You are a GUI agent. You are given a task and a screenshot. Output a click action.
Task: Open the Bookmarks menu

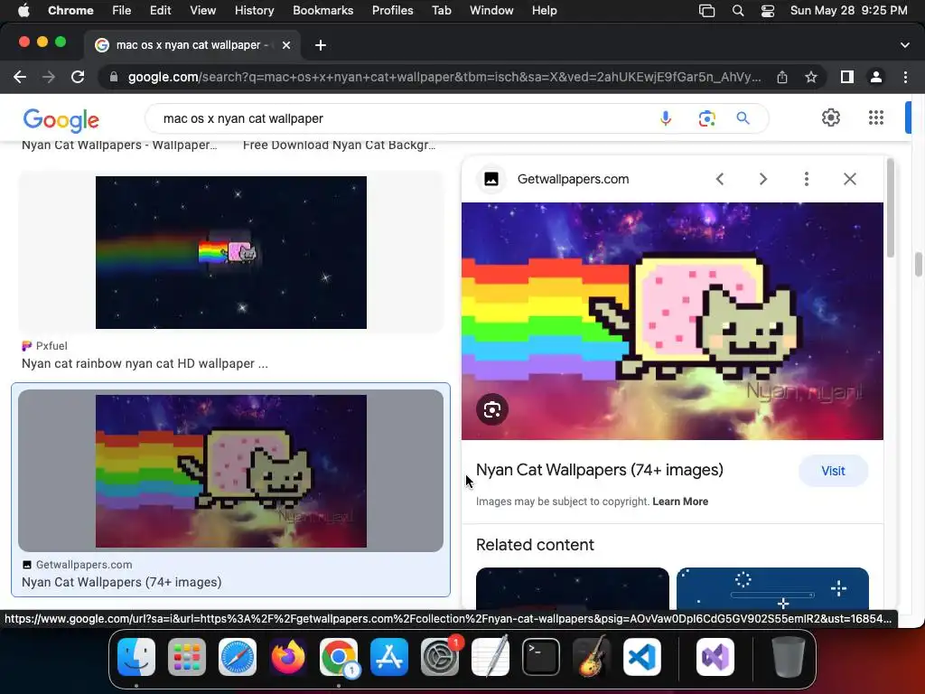pos(322,11)
